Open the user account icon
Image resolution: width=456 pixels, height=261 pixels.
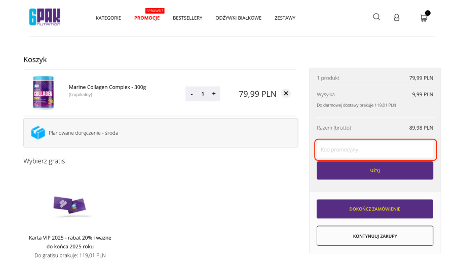click(x=396, y=18)
